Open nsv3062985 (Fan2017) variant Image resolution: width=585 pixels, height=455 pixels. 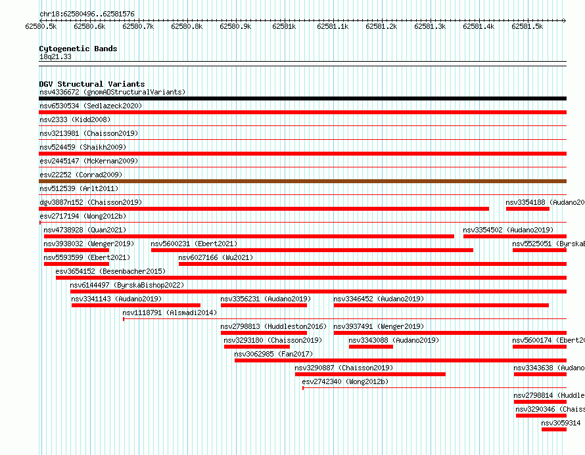click(x=273, y=354)
